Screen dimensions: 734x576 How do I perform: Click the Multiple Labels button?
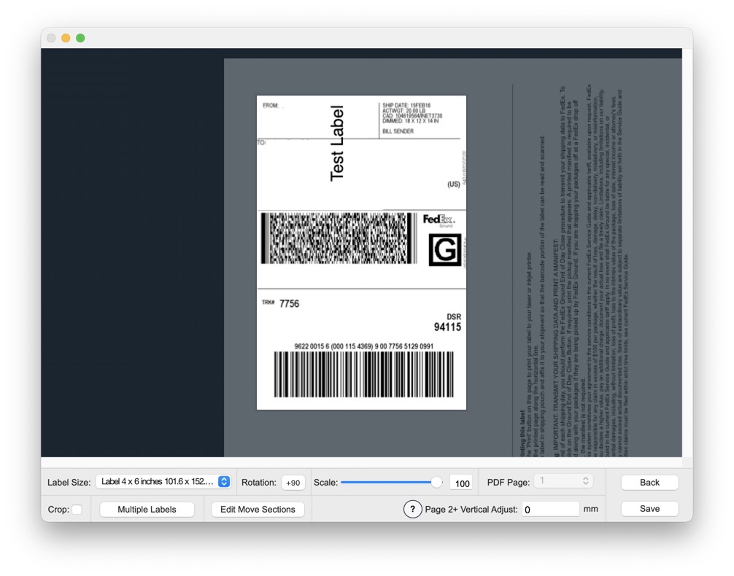(x=147, y=510)
